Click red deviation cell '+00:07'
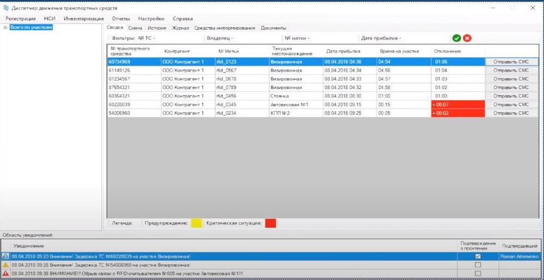 458,105
